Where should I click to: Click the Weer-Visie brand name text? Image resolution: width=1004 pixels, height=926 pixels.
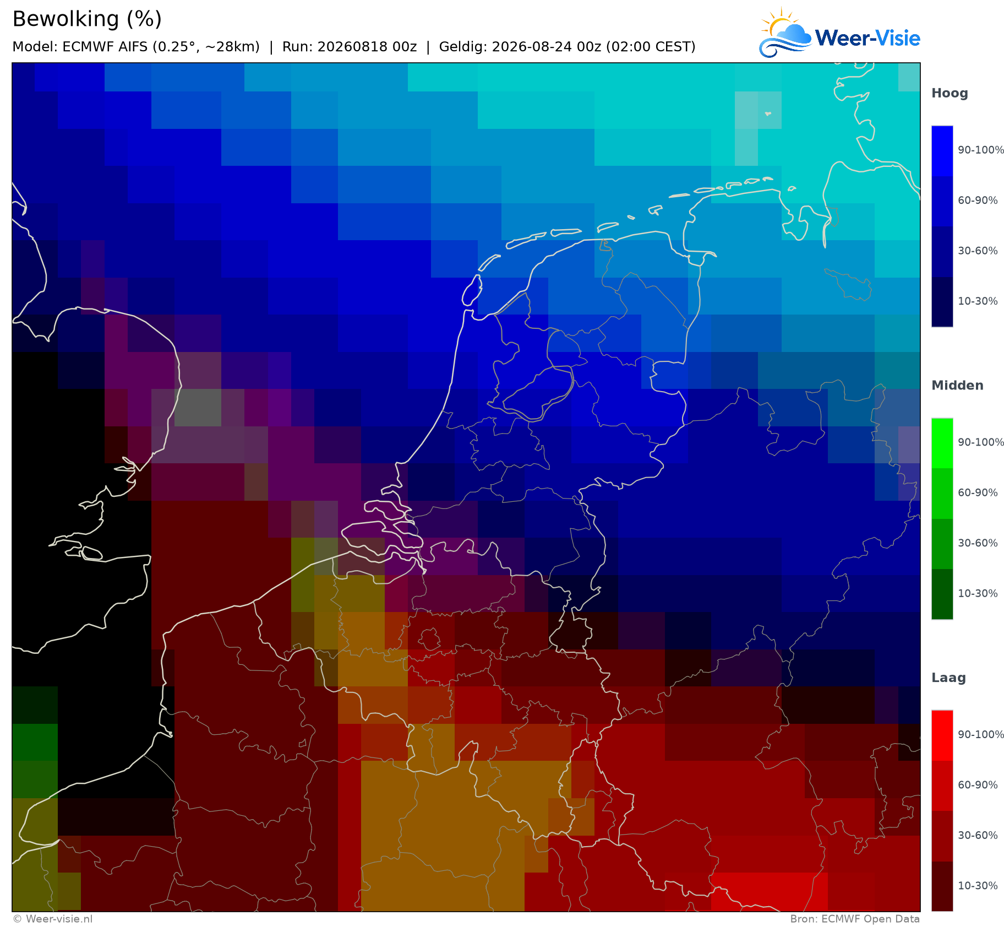pos(867,38)
